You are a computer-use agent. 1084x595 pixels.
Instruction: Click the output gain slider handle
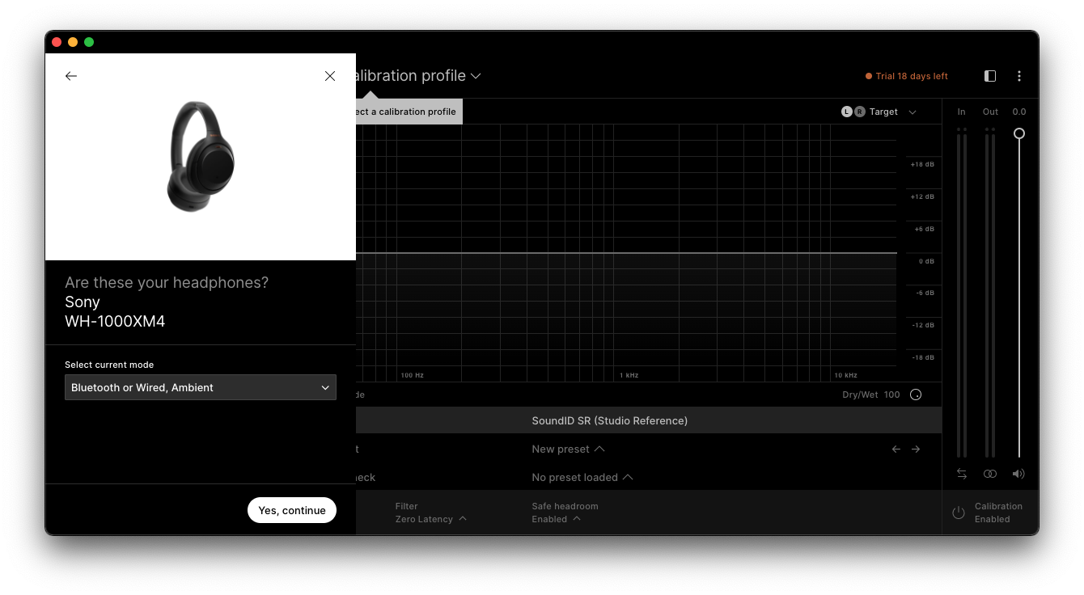point(1019,133)
